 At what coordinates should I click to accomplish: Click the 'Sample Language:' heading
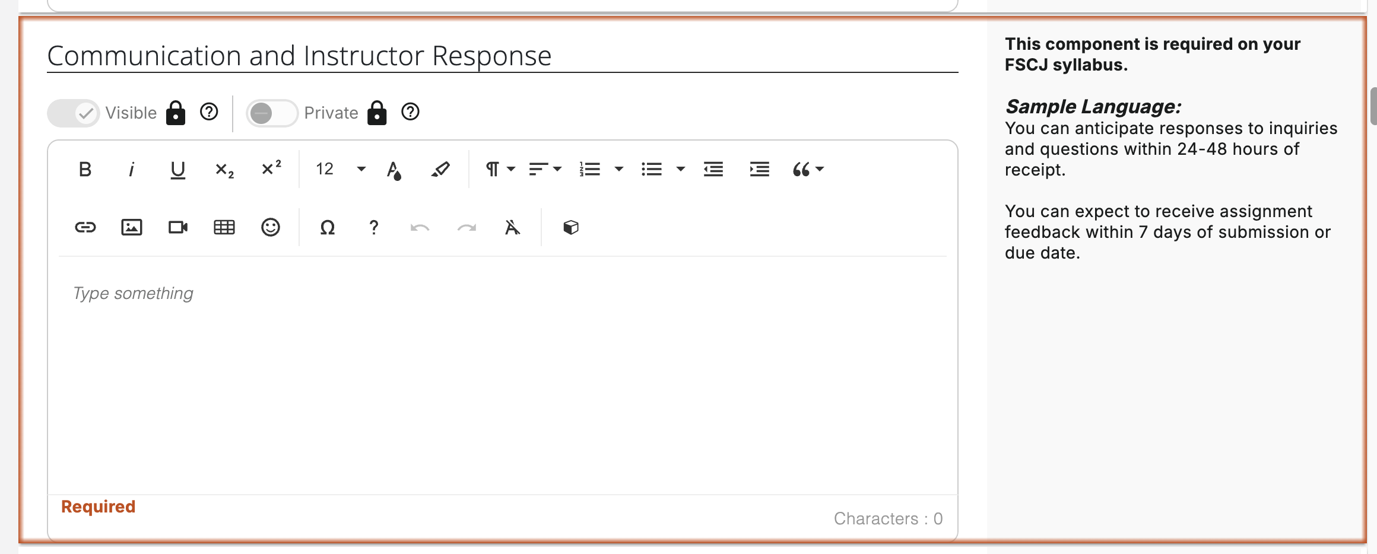(x=1093, y=107)
